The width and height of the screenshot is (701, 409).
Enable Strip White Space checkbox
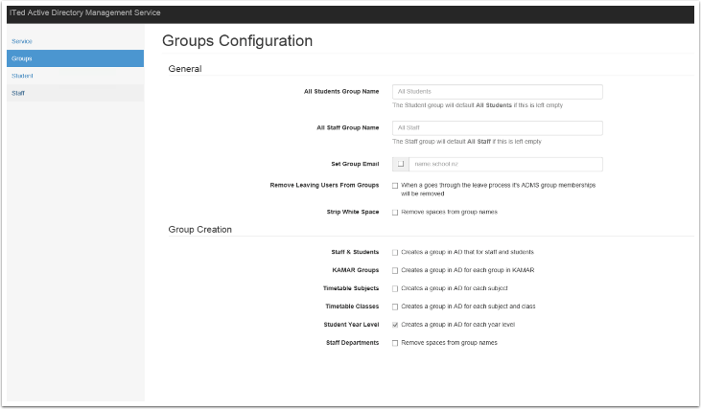pyautogui.click(x=395, y=212)
